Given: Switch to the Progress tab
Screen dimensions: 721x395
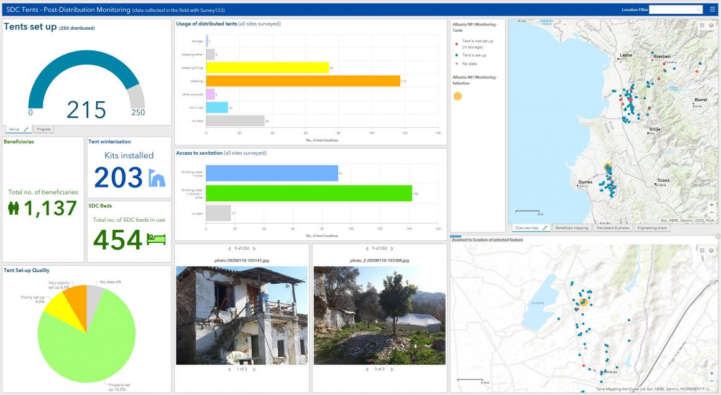Looking at the screenshot, I should [x=44, y=129].
